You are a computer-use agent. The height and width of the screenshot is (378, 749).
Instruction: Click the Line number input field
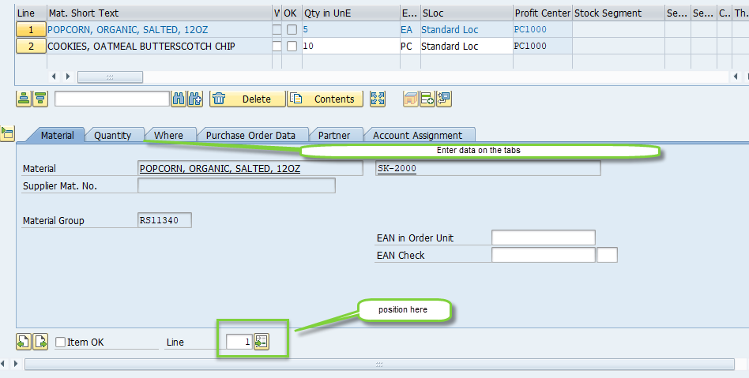(239, 342)
